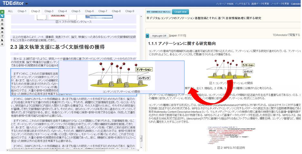Screen dimensions: 302x154
Task: Open the folder icon in left sidebar
Action: tap(2, 28)
